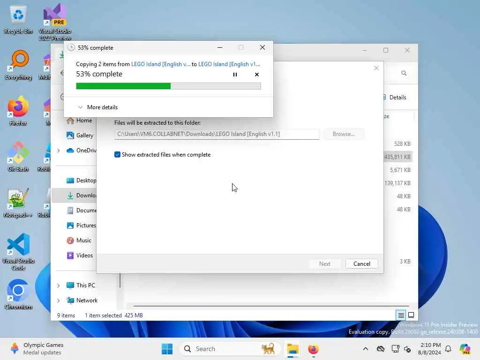
Task: Open the Copilot Preview taskbar icon
Action: [x=465, y=349]
